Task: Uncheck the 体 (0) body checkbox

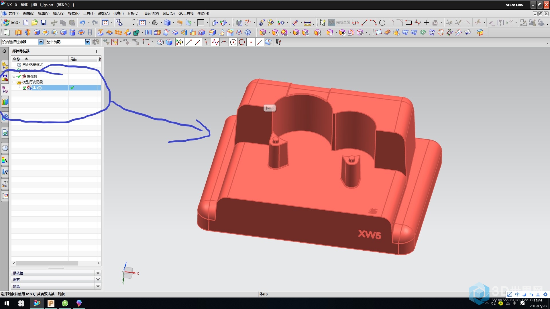Action: point(25,88)
